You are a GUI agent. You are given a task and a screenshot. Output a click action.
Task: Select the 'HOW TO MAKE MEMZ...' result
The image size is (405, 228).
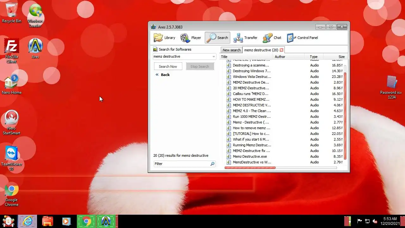tap(251, 99)
